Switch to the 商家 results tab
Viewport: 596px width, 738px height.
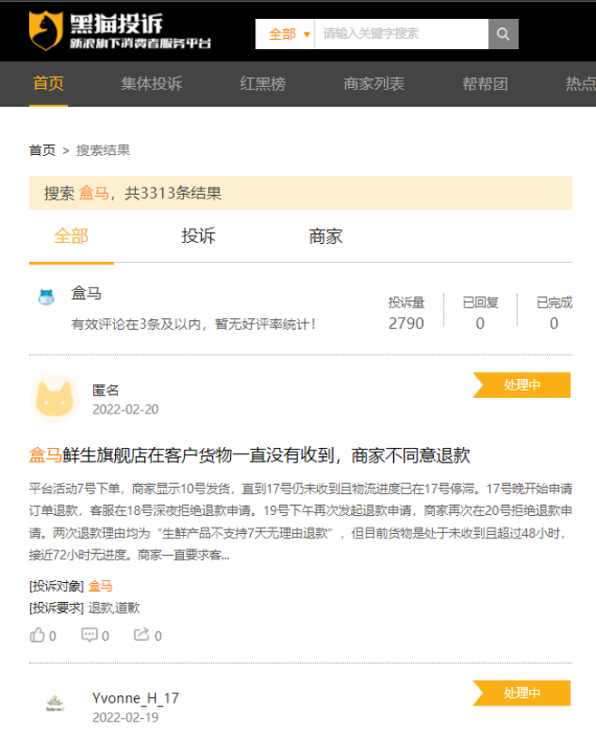coord(326,237)
